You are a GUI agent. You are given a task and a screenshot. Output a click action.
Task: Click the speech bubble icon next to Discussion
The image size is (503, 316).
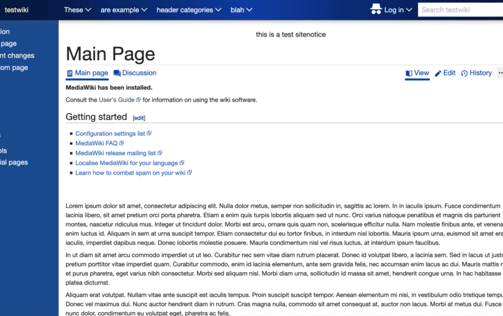click(116, 73)
